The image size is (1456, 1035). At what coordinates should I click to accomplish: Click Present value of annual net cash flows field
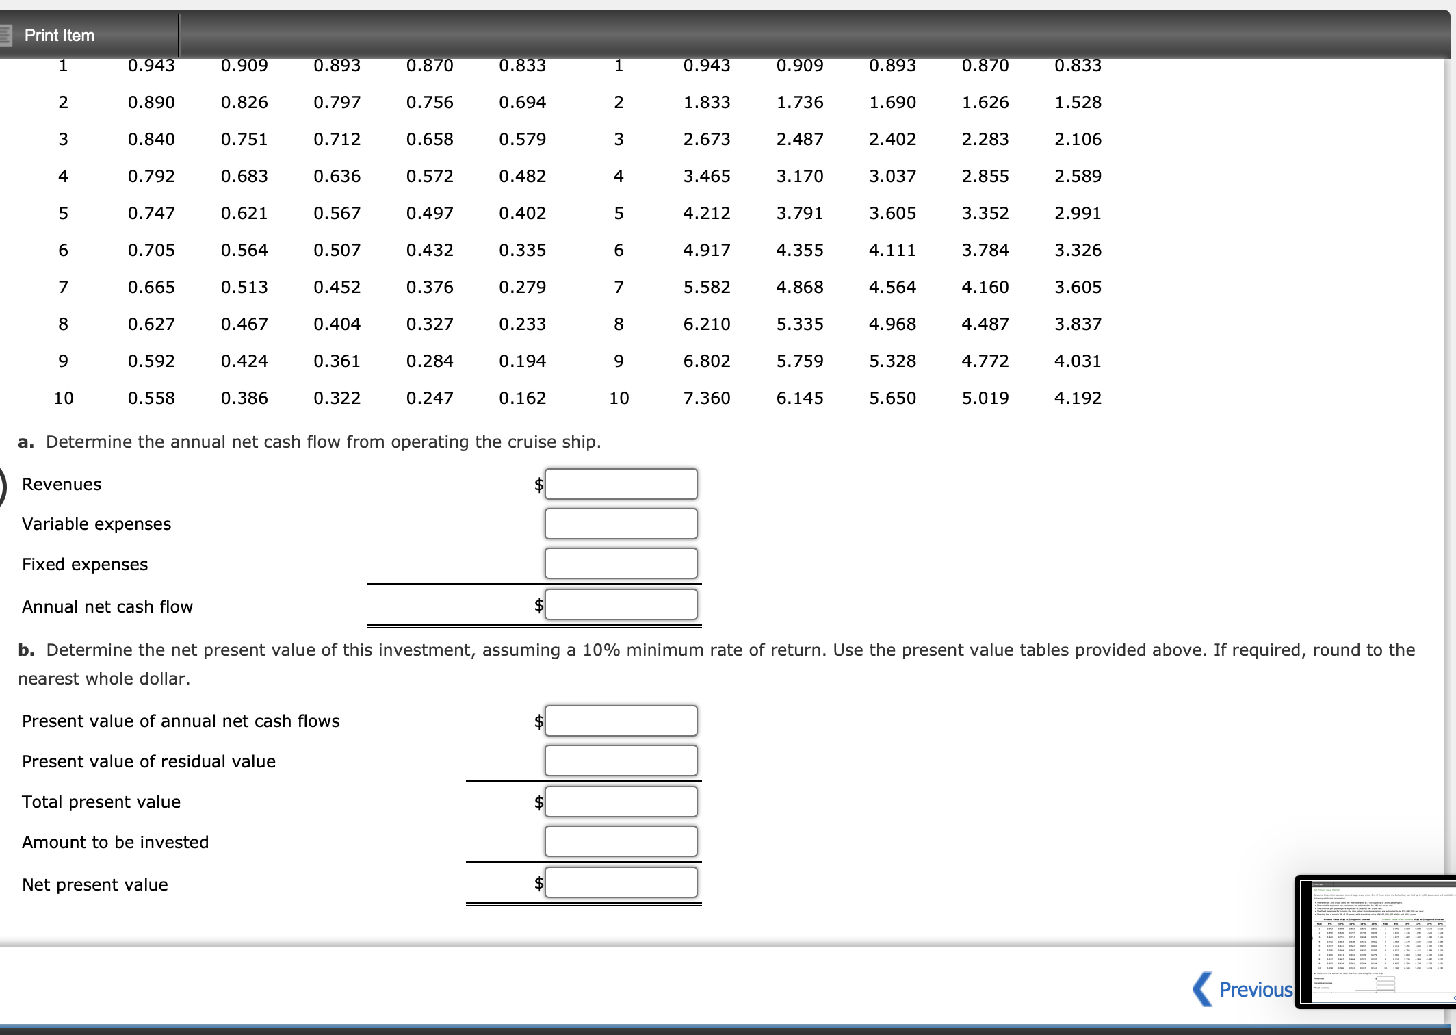coord(621,721)
